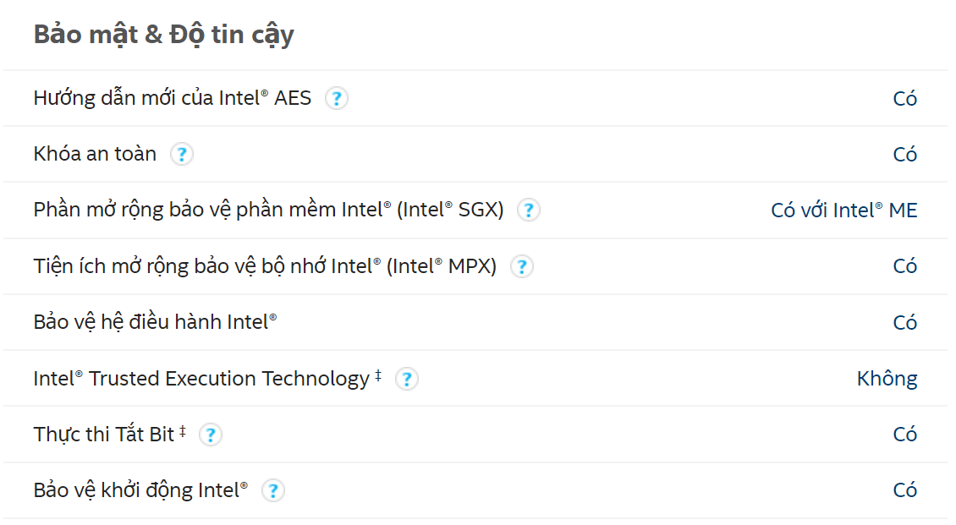
Task: Select the Bảo vệ khởi động Intel label
Action: tap(140, 490)
